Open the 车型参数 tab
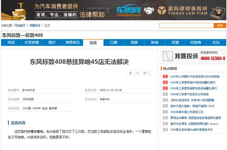 click(x=32, y=42)
